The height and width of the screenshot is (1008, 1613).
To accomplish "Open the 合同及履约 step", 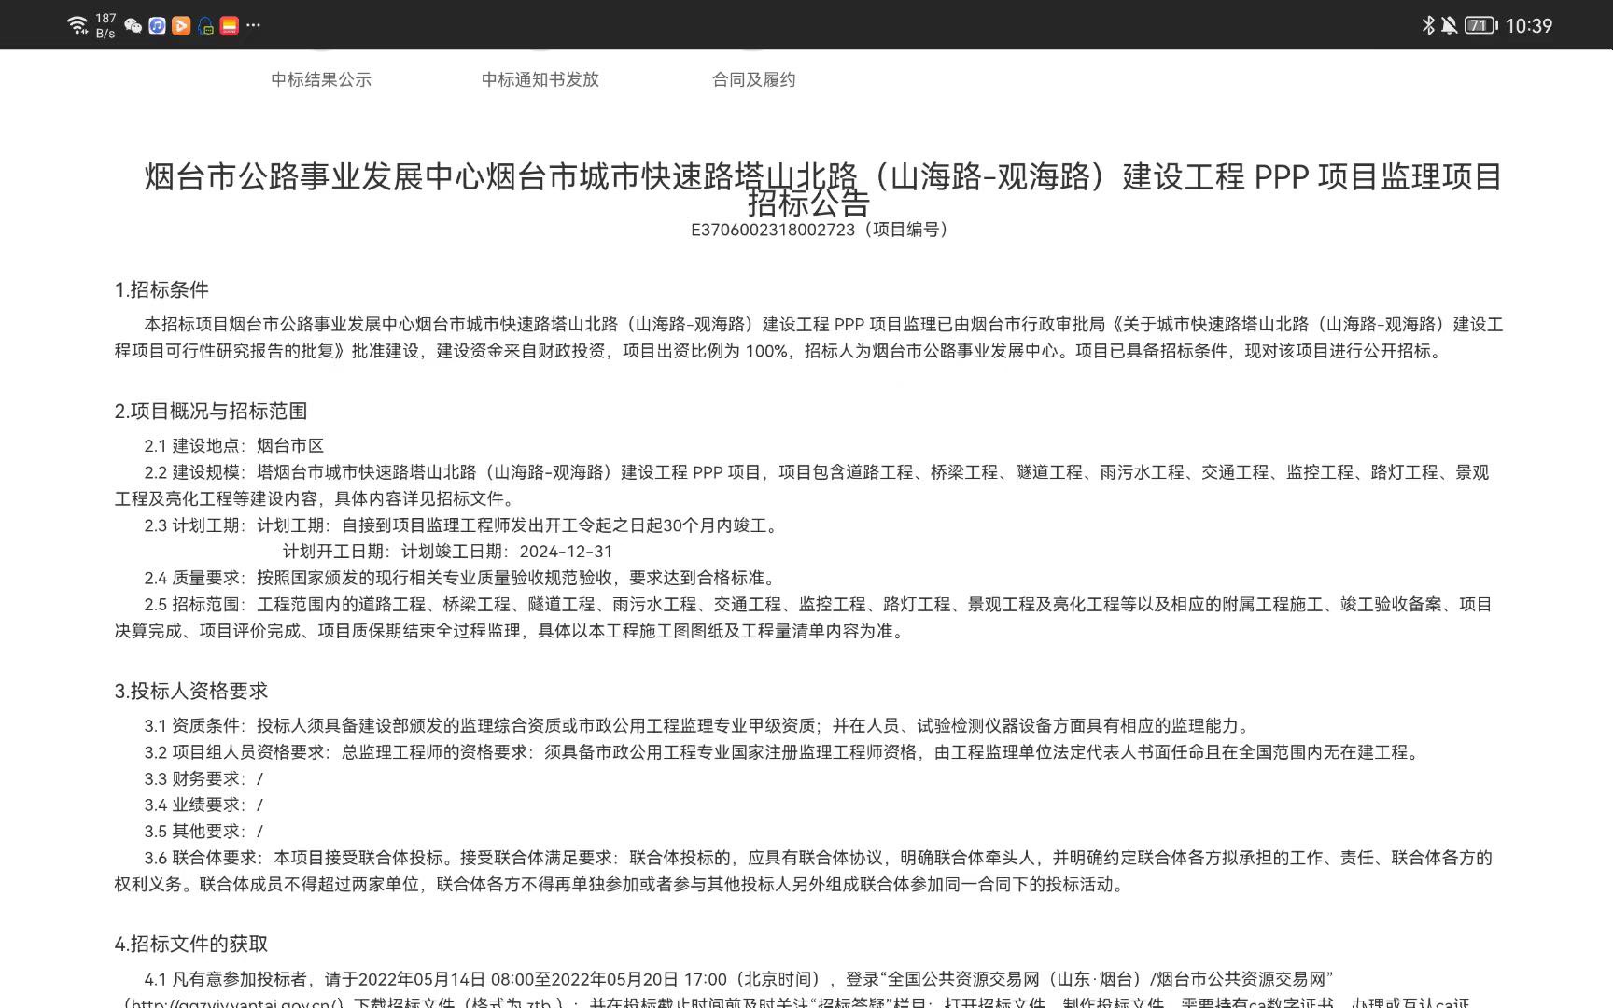I will click(754, 79).
